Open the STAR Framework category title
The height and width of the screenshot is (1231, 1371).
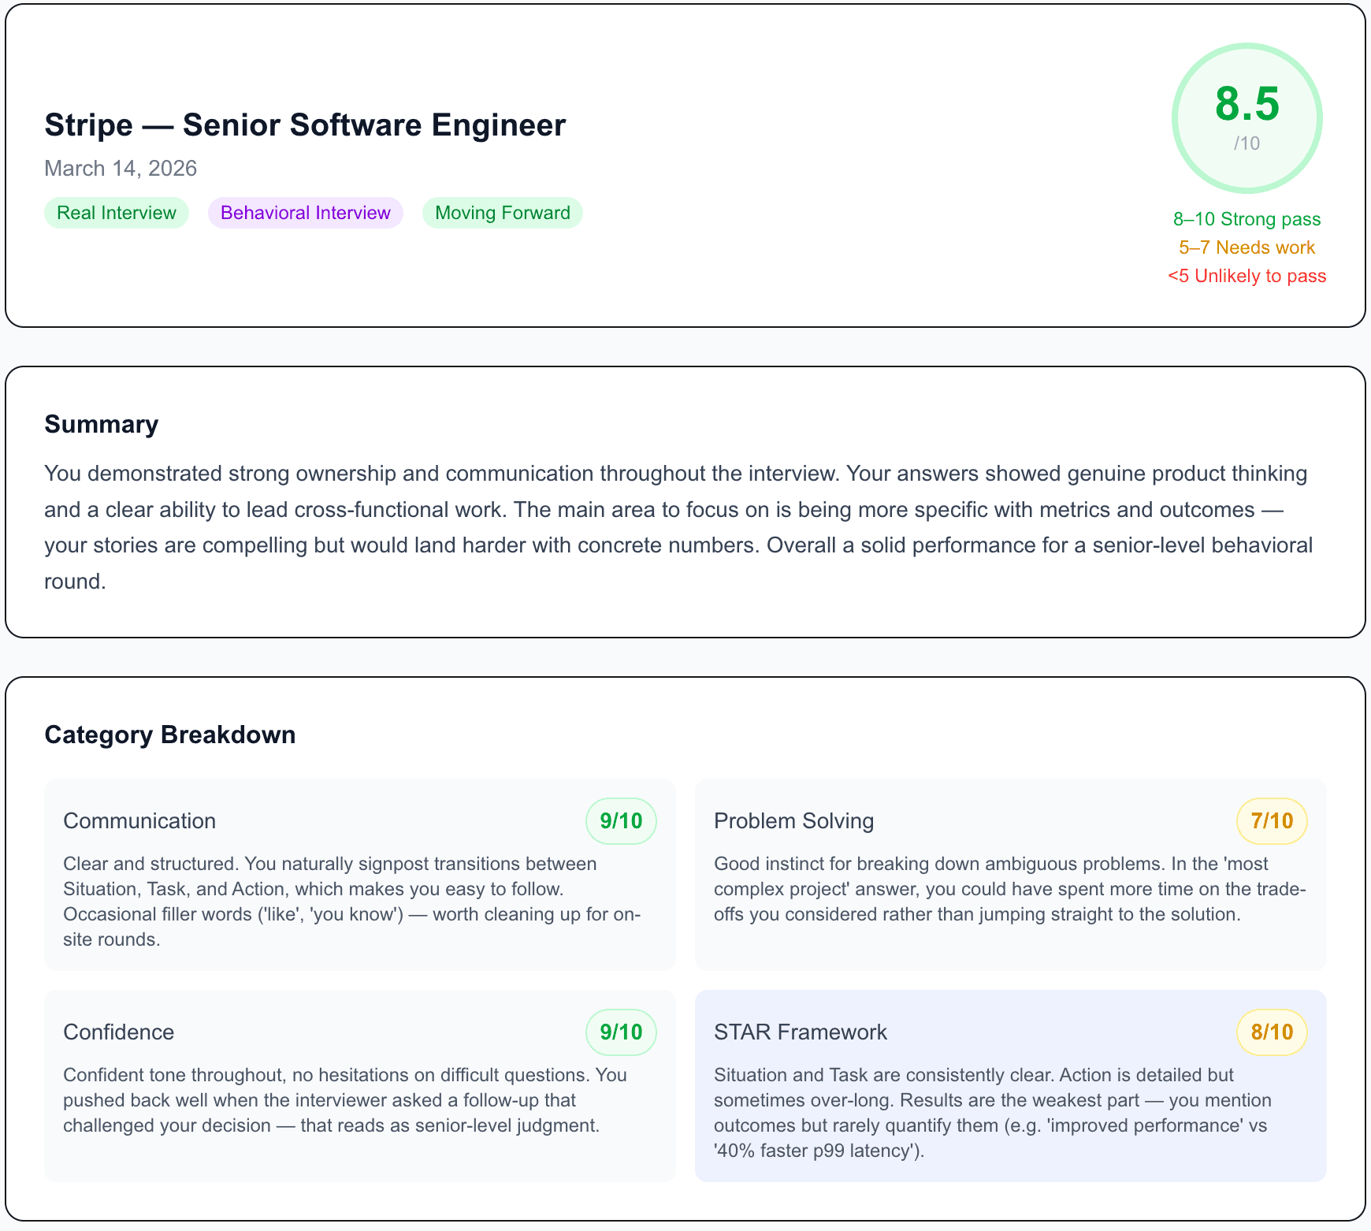(801, 1032)
